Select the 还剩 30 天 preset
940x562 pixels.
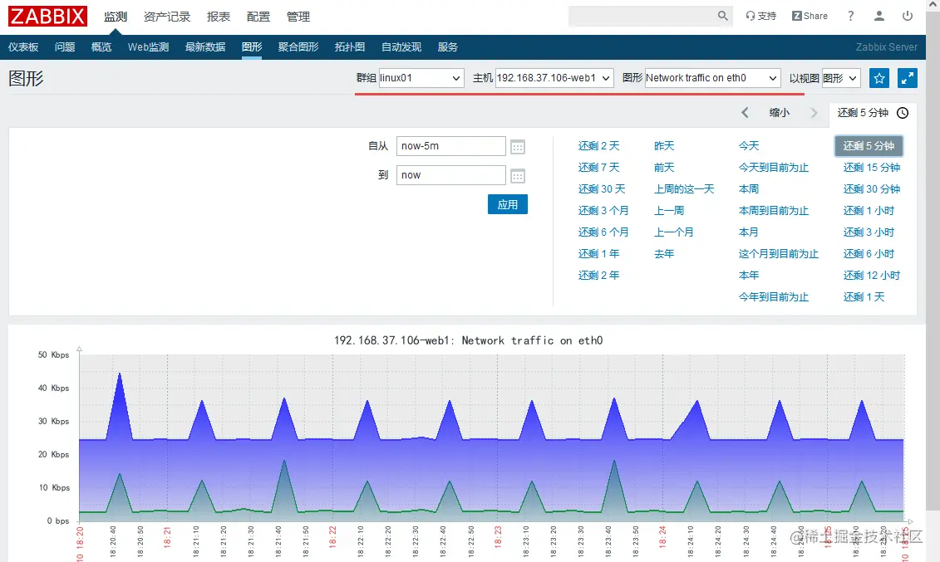pos(601,189)
